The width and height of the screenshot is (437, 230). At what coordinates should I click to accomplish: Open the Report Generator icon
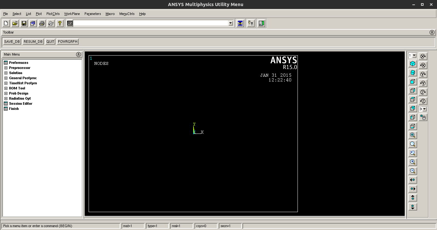click(x=51, y=23)
